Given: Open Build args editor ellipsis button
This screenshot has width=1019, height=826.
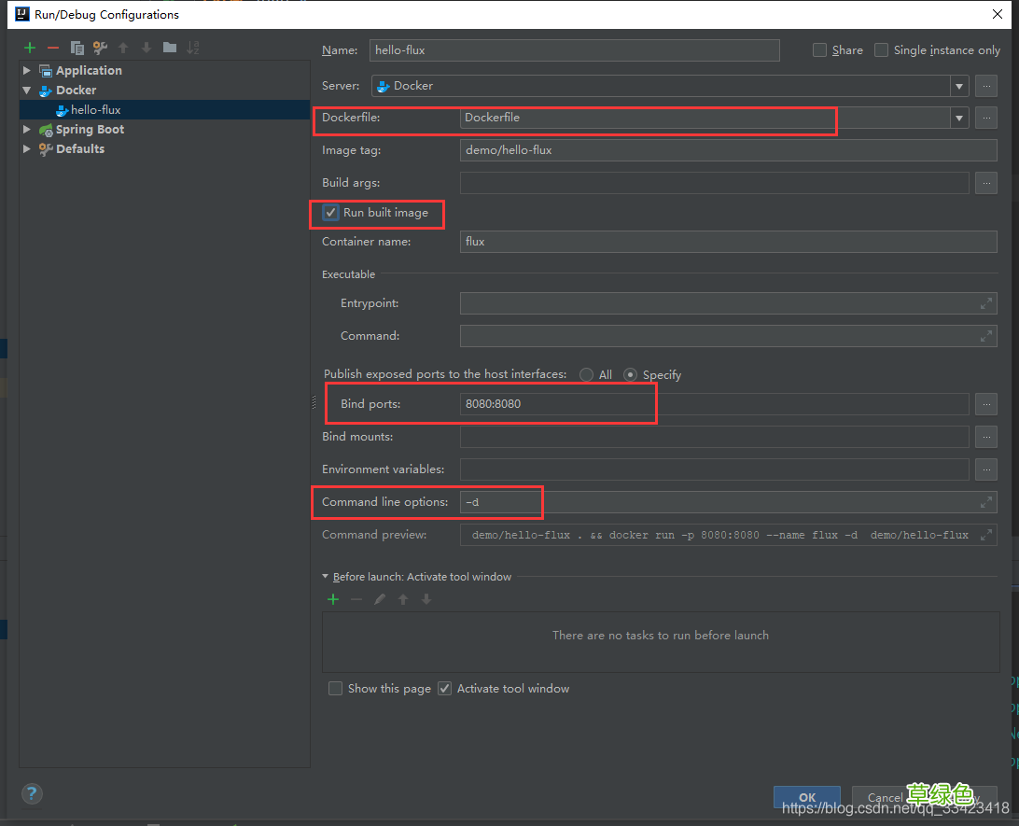Looking at the screenshot, I should [x=986, y=183].
